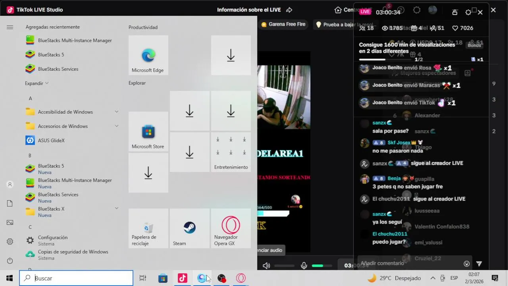Toggle the lock on the chat overlay

pyautogui.click(x=455, y=12)
